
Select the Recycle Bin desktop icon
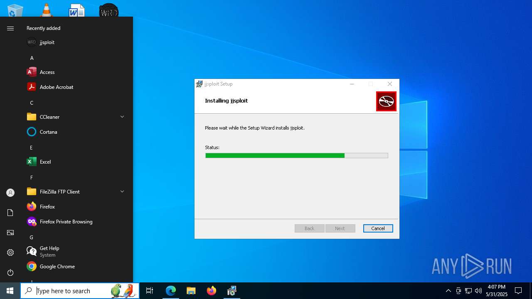[x=15, y=10]
